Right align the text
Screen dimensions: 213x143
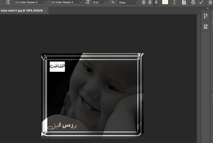tap(156, 2)
